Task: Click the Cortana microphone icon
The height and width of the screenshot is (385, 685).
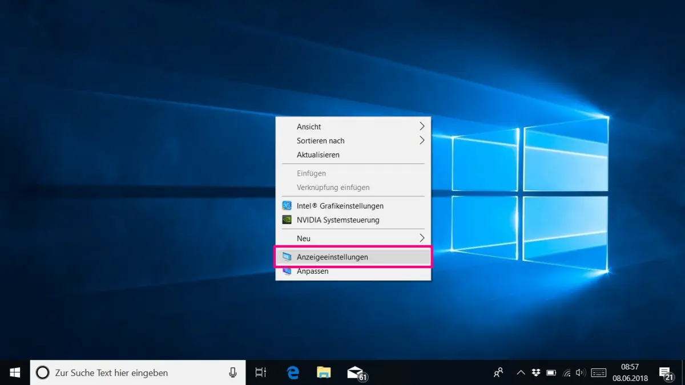Action: 233,372
